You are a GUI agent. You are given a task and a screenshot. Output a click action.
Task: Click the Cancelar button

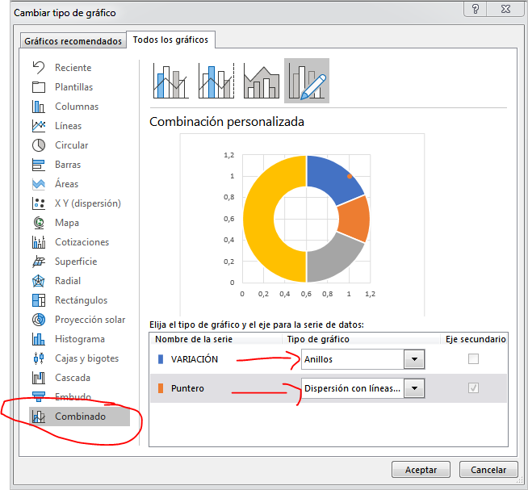488,470
